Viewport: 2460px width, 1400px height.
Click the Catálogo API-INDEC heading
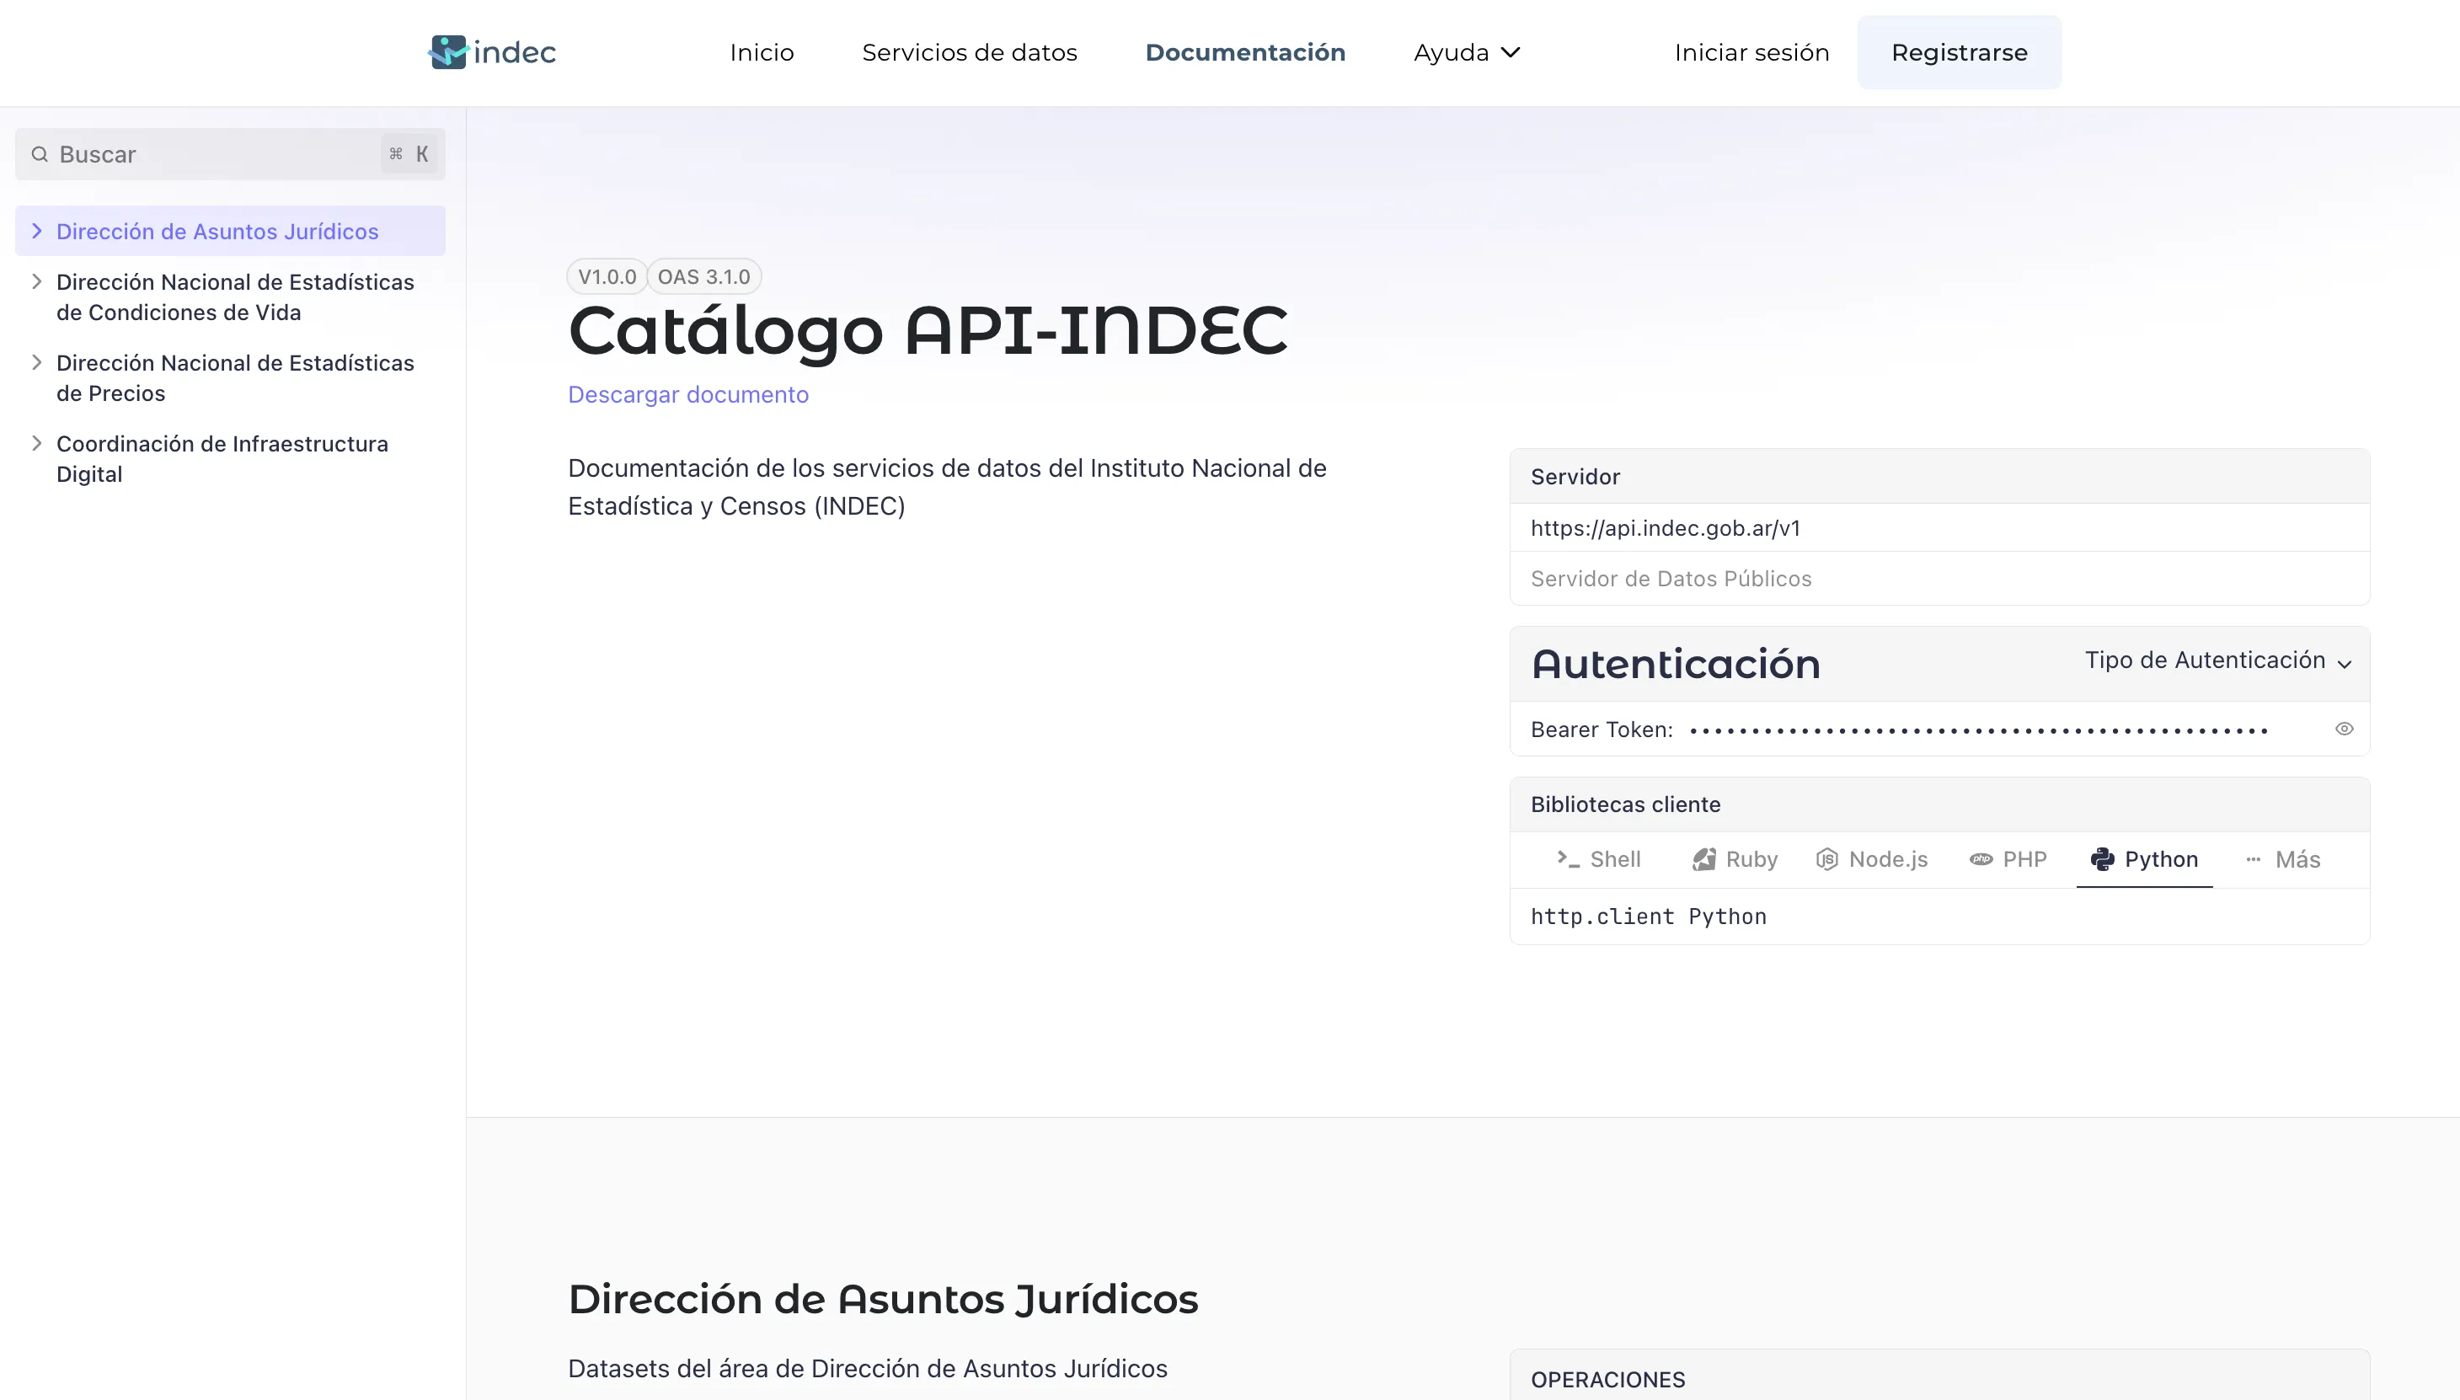point(927,330)
